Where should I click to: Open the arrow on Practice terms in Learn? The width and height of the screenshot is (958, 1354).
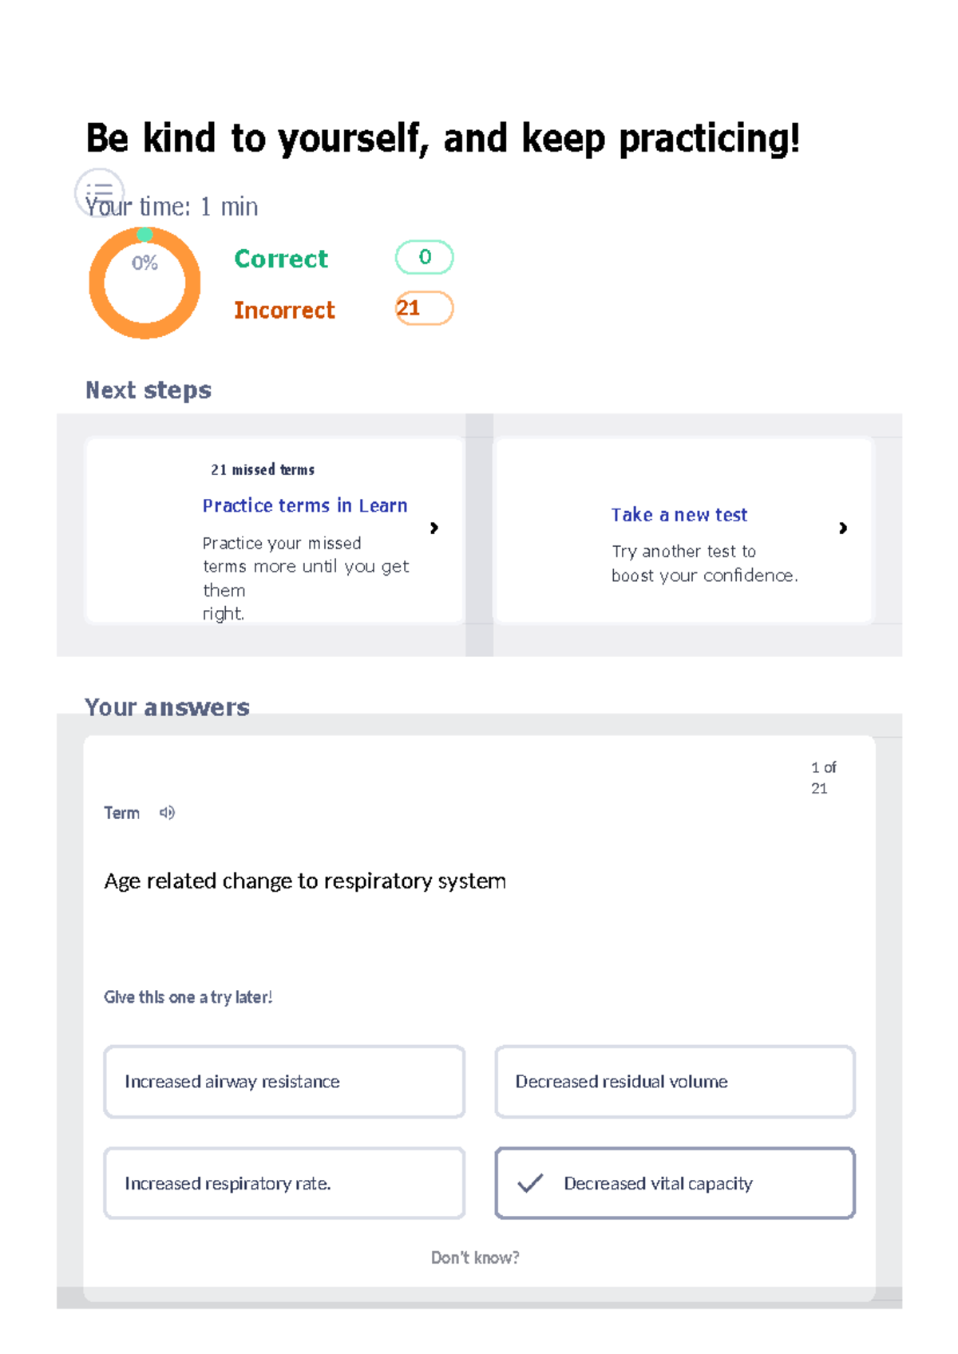pos(434,528)
